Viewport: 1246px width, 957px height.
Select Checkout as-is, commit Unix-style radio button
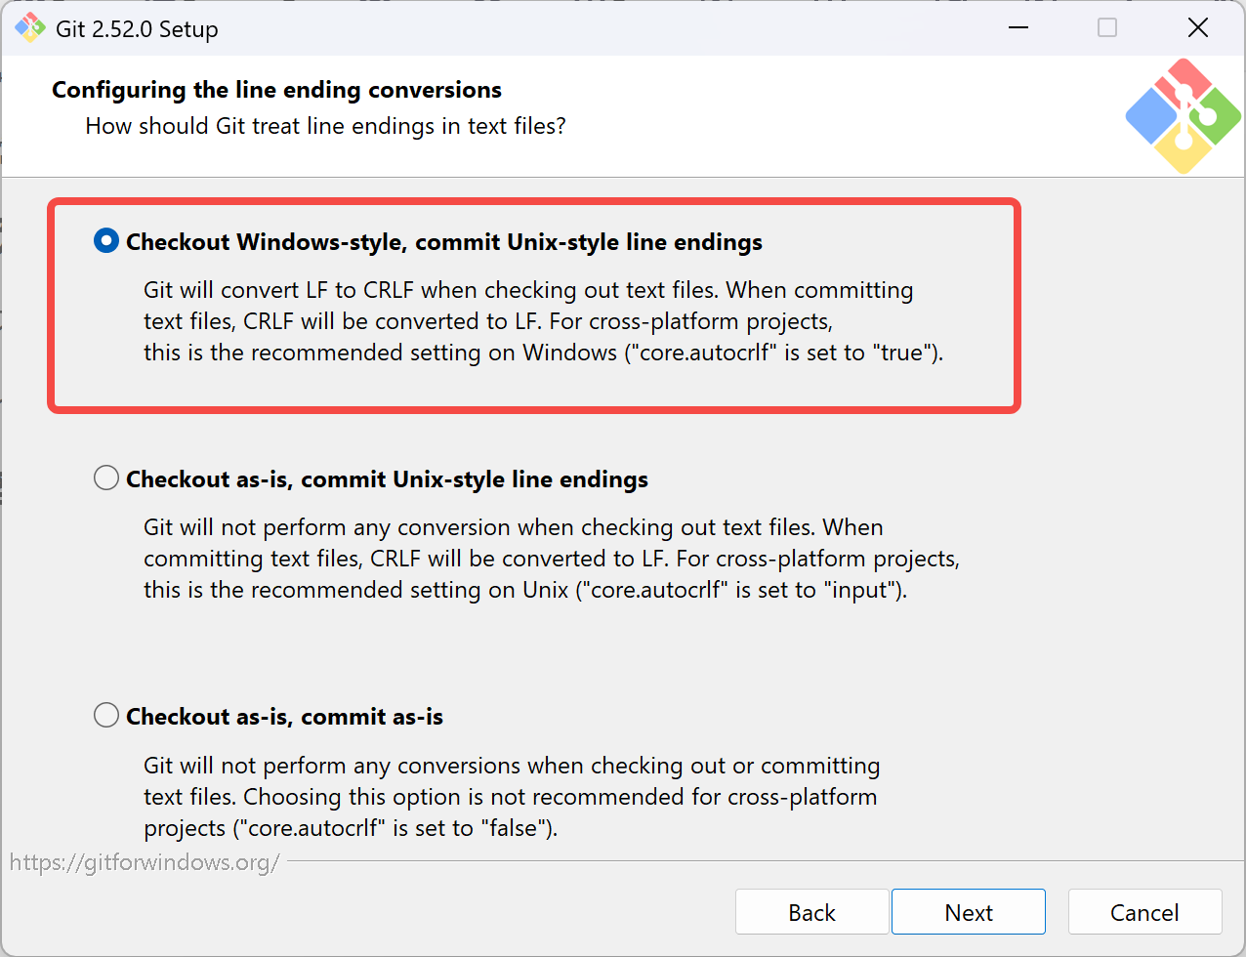(106, 478)
